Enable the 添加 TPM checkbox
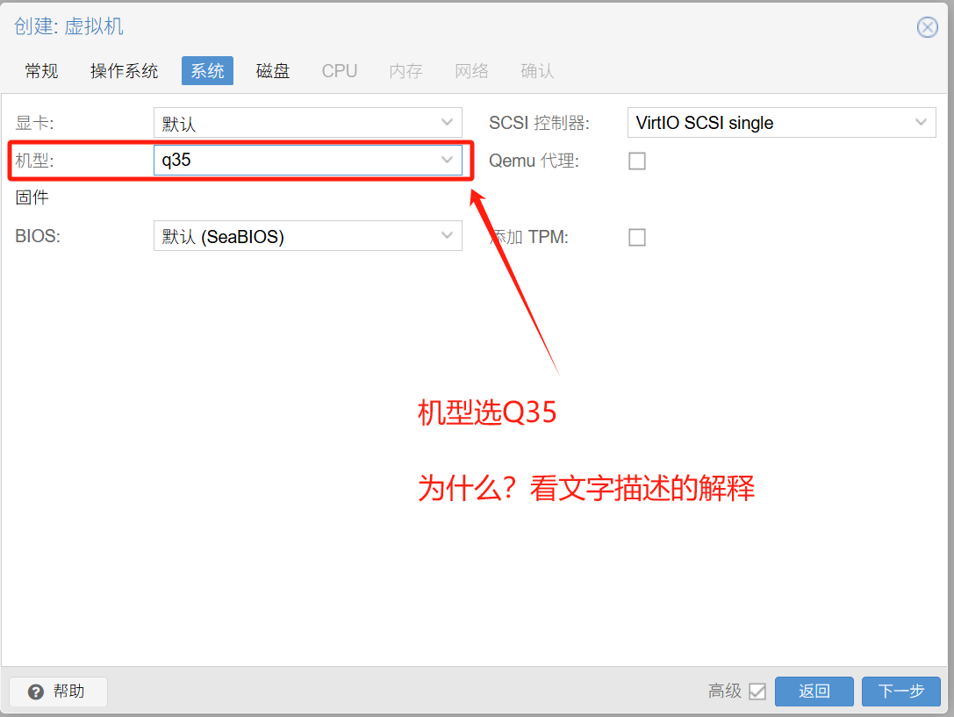Screen dimensions: 954x717 click(x=637, y=237)
